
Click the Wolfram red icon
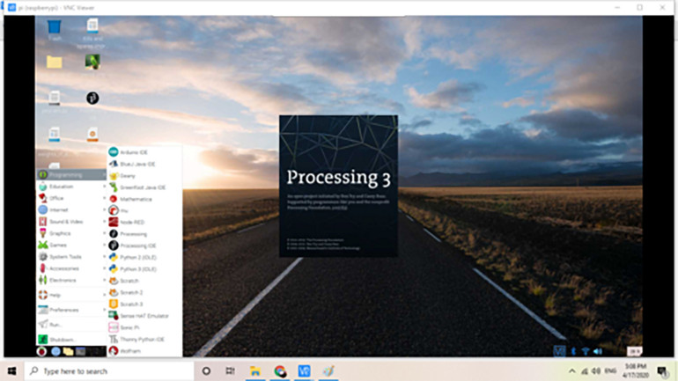coord(114,351)
